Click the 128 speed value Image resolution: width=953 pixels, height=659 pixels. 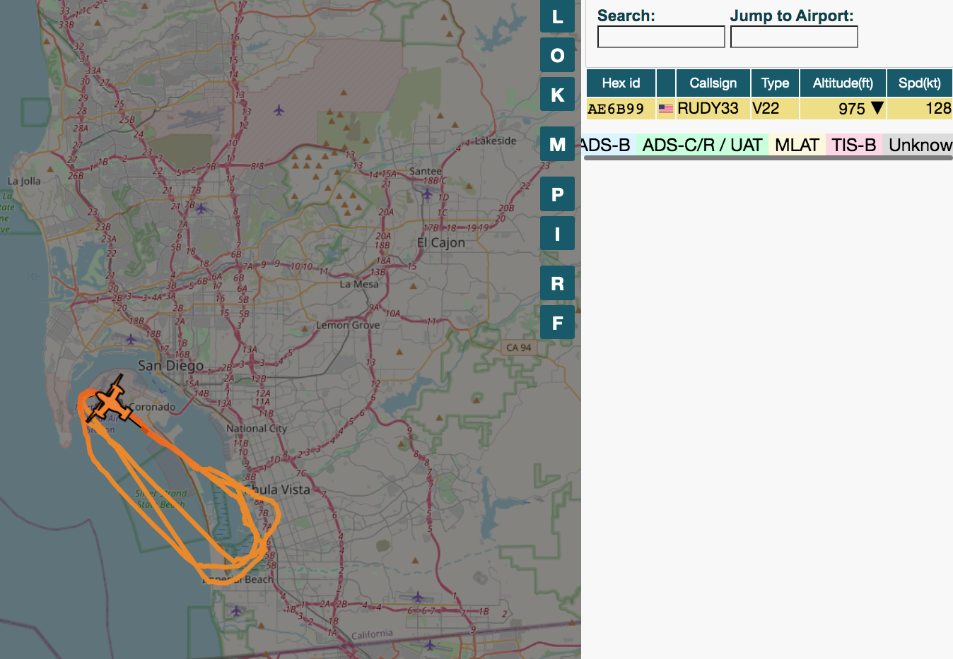(938, 109)
